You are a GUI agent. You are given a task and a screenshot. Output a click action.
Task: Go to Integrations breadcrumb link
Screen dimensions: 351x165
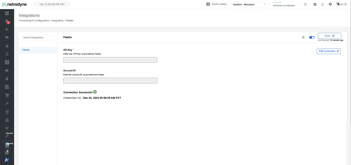pos(58,21)
